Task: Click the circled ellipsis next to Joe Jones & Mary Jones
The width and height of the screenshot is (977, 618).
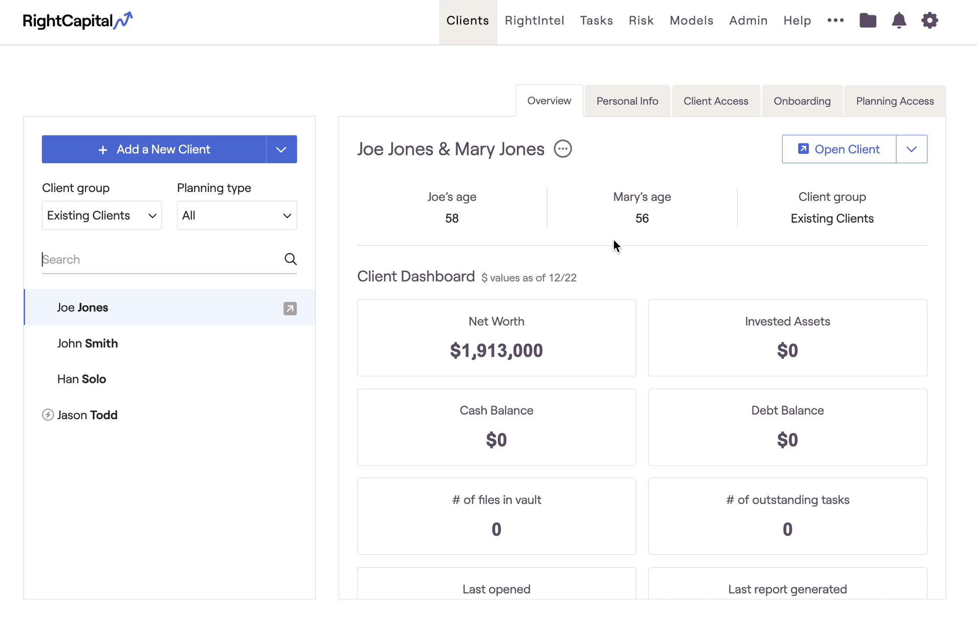Action: click(x=563, y=149)
